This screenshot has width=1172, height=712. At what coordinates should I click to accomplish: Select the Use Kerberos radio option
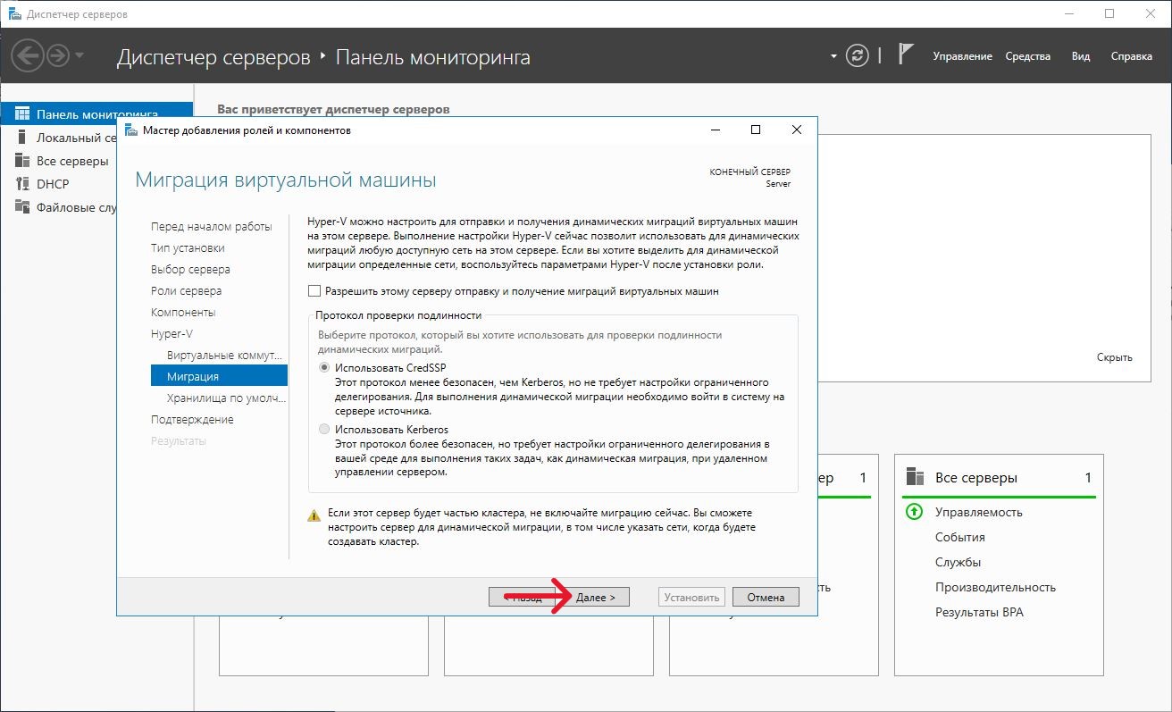coord(324,430)
